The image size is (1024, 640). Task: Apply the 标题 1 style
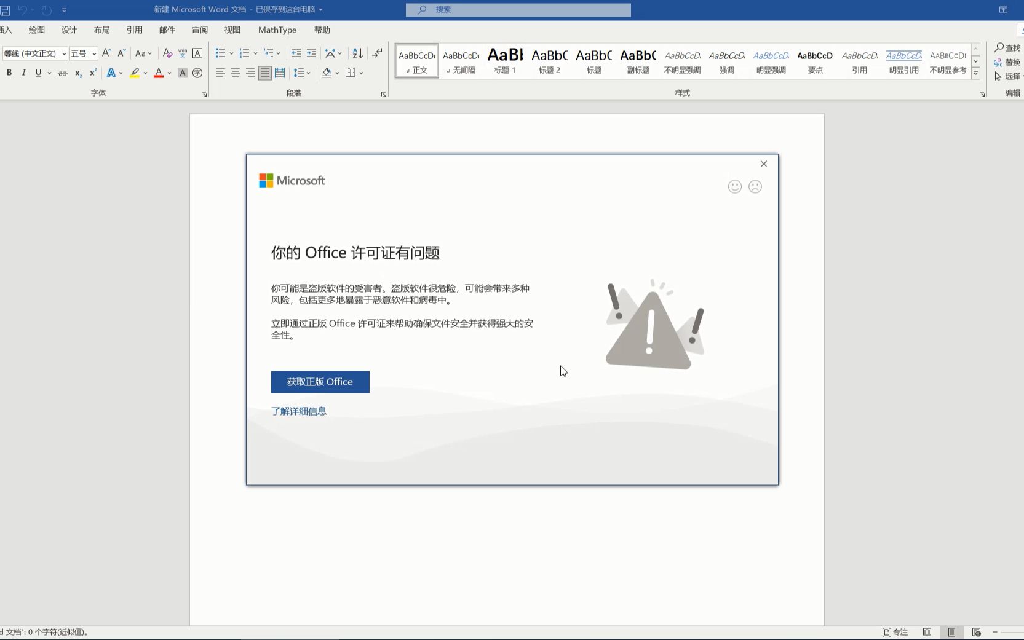pyautogui.click(x=505, y=61)
